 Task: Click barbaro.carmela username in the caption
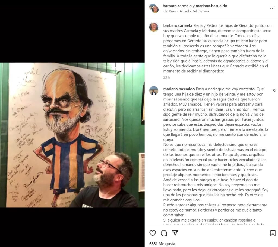tap(178, 25)
